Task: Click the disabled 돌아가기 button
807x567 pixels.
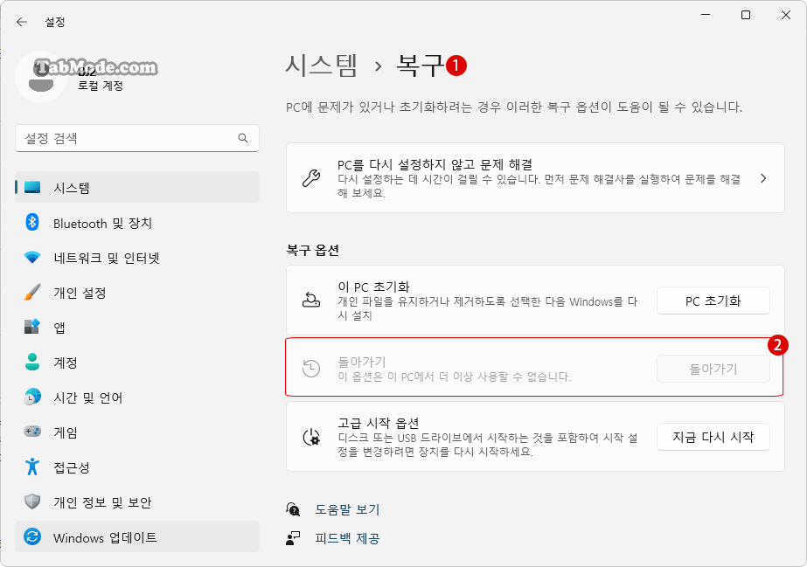Action: pyautogui.click(x=713, y=369)
